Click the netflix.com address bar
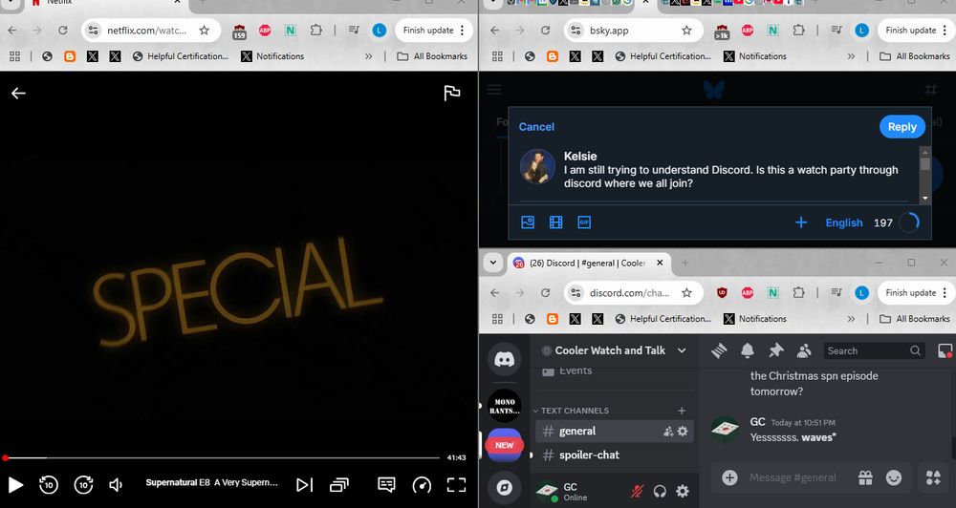956x508 pixels. 147,31
